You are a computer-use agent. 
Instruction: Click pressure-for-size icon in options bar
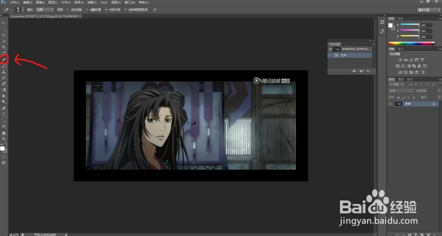click(x=154, y=10)
